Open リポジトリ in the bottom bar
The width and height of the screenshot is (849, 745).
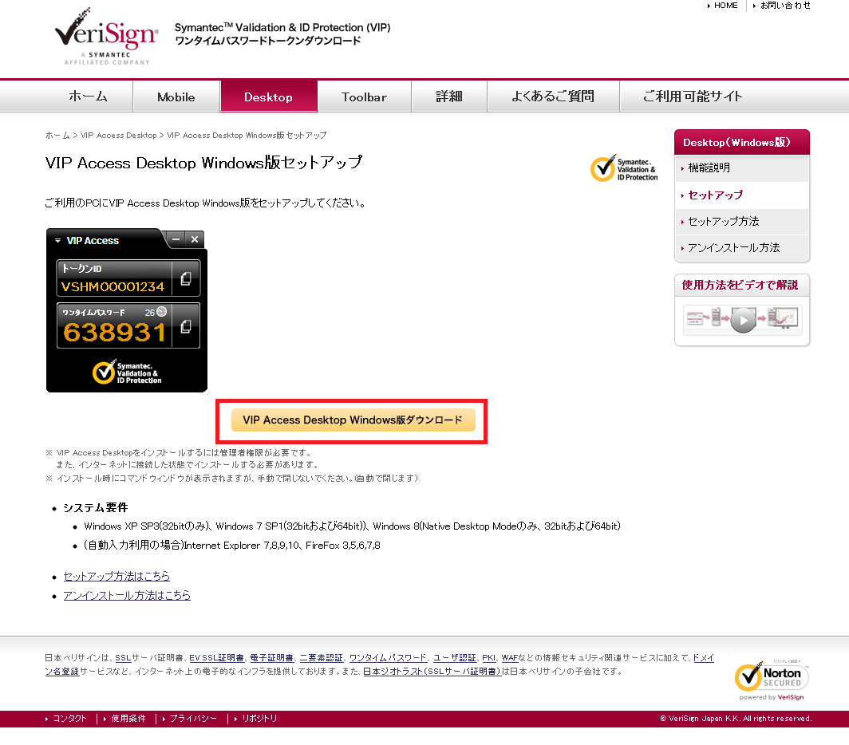coord(259,719)
